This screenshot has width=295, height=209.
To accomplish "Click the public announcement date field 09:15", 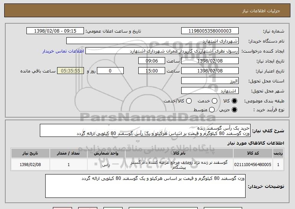I will (55, 31).
